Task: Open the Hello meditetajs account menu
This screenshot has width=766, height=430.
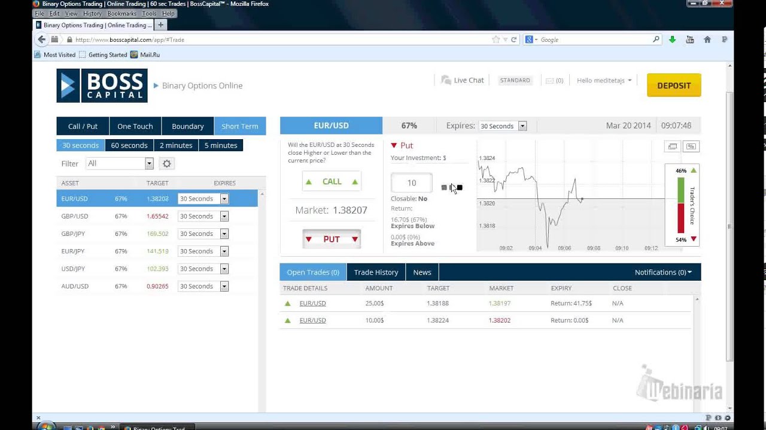Action: [604, 81]
